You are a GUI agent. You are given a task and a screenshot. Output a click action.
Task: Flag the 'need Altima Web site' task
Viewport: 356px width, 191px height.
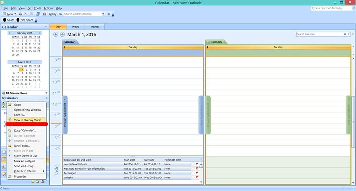coord(197,164)
